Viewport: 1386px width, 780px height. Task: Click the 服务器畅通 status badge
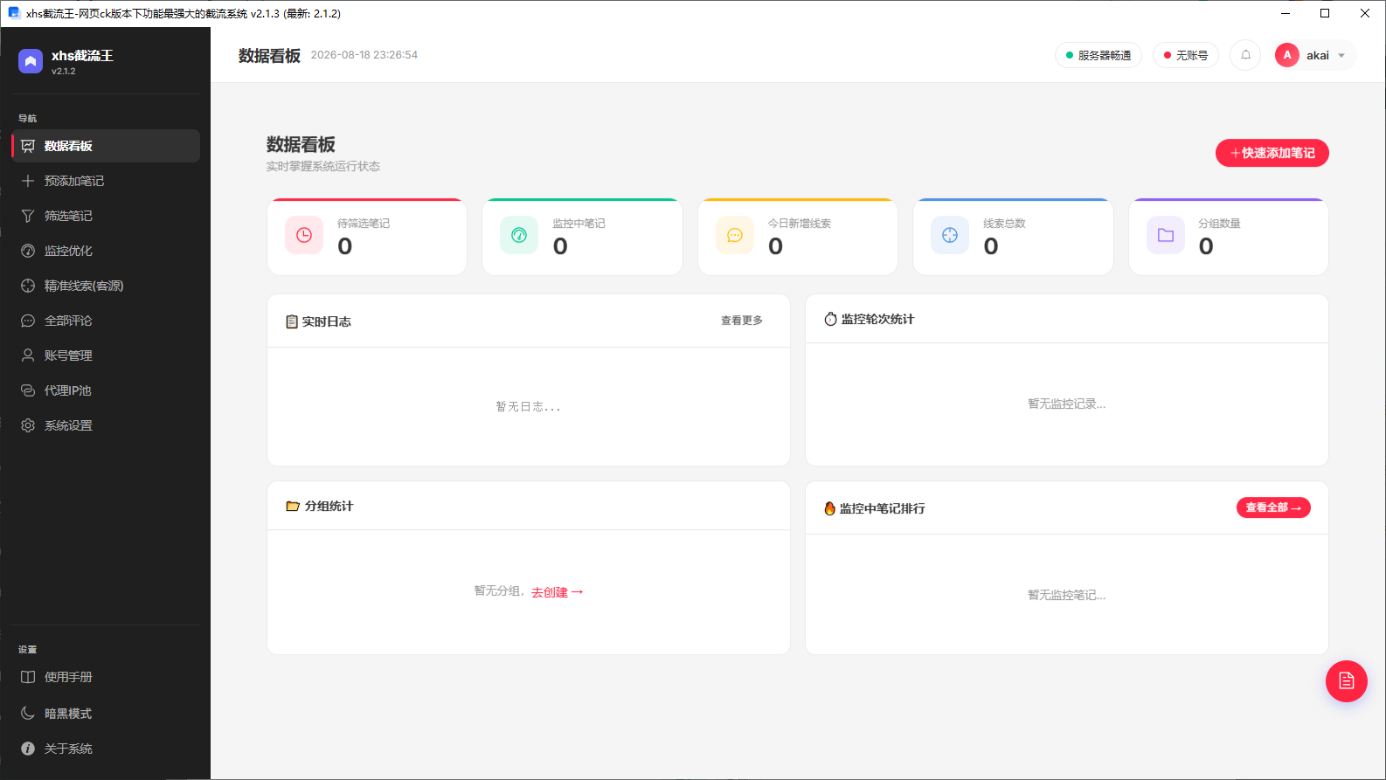[x=1098, y=55]
